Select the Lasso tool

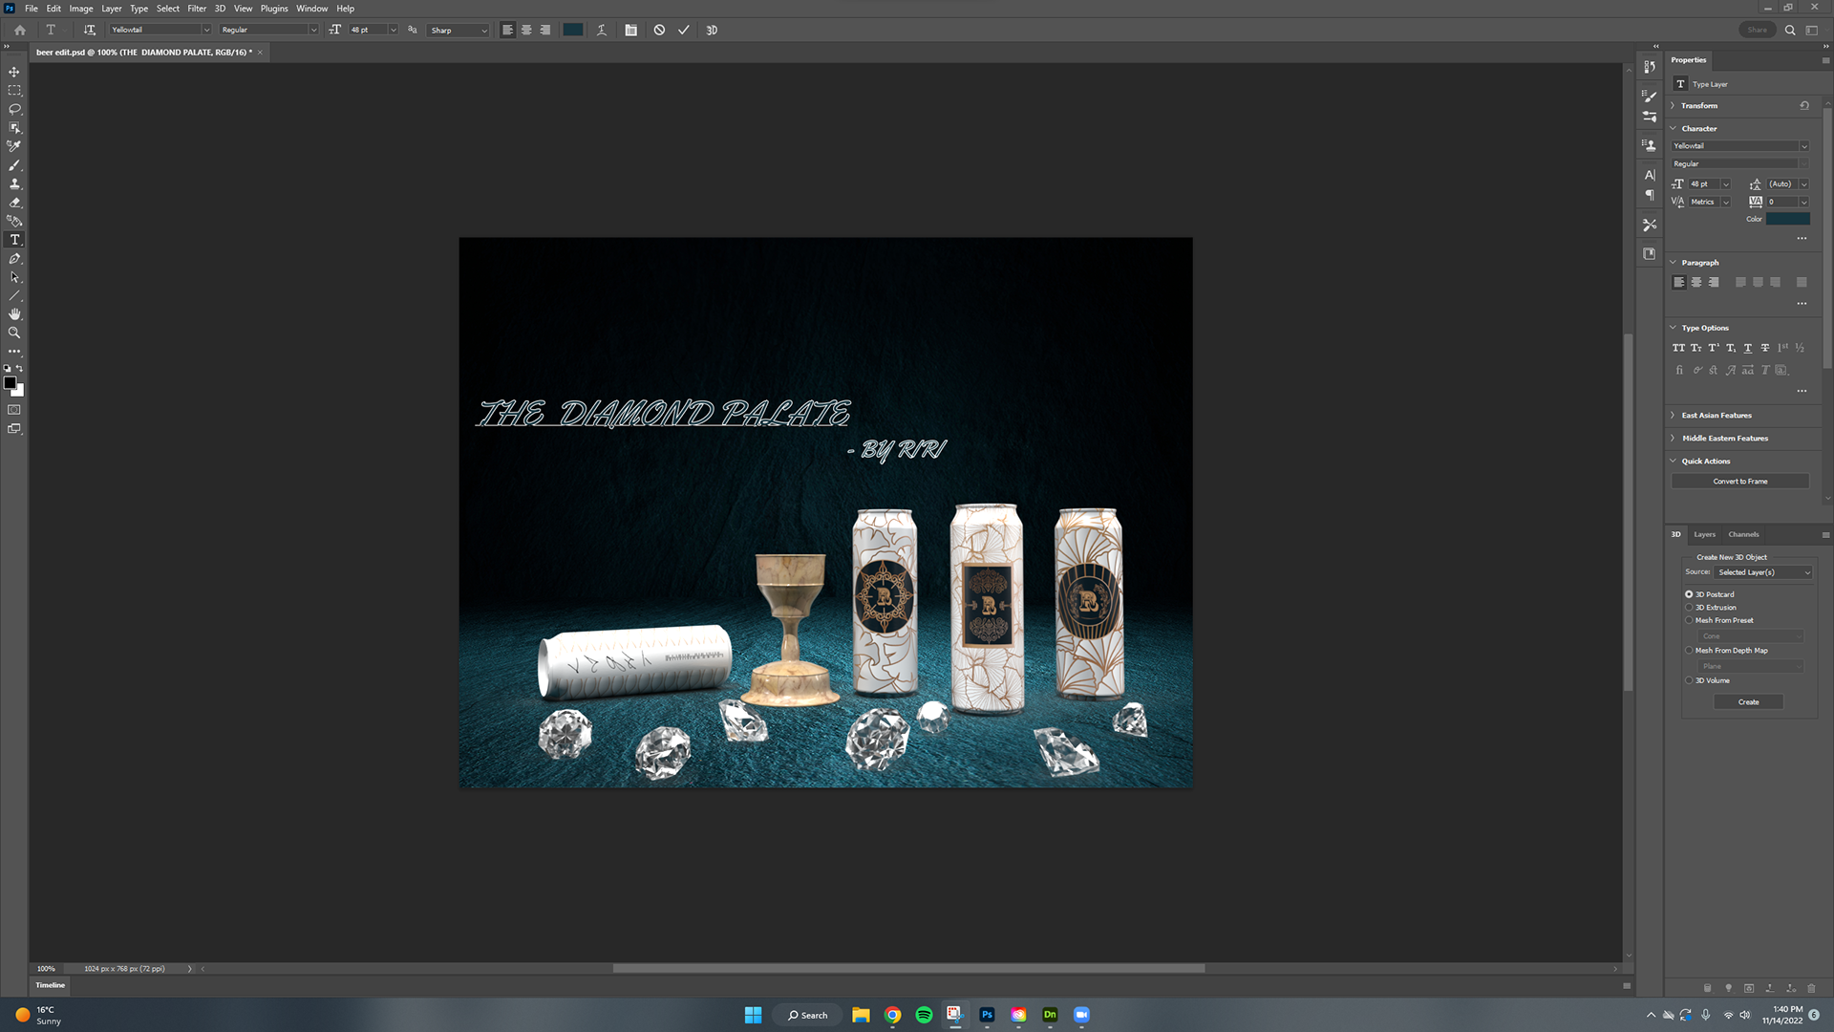pos(14,109)
